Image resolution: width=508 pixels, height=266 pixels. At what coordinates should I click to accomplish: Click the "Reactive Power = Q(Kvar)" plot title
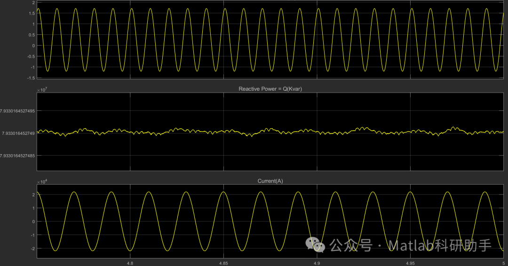pos(270,89)
